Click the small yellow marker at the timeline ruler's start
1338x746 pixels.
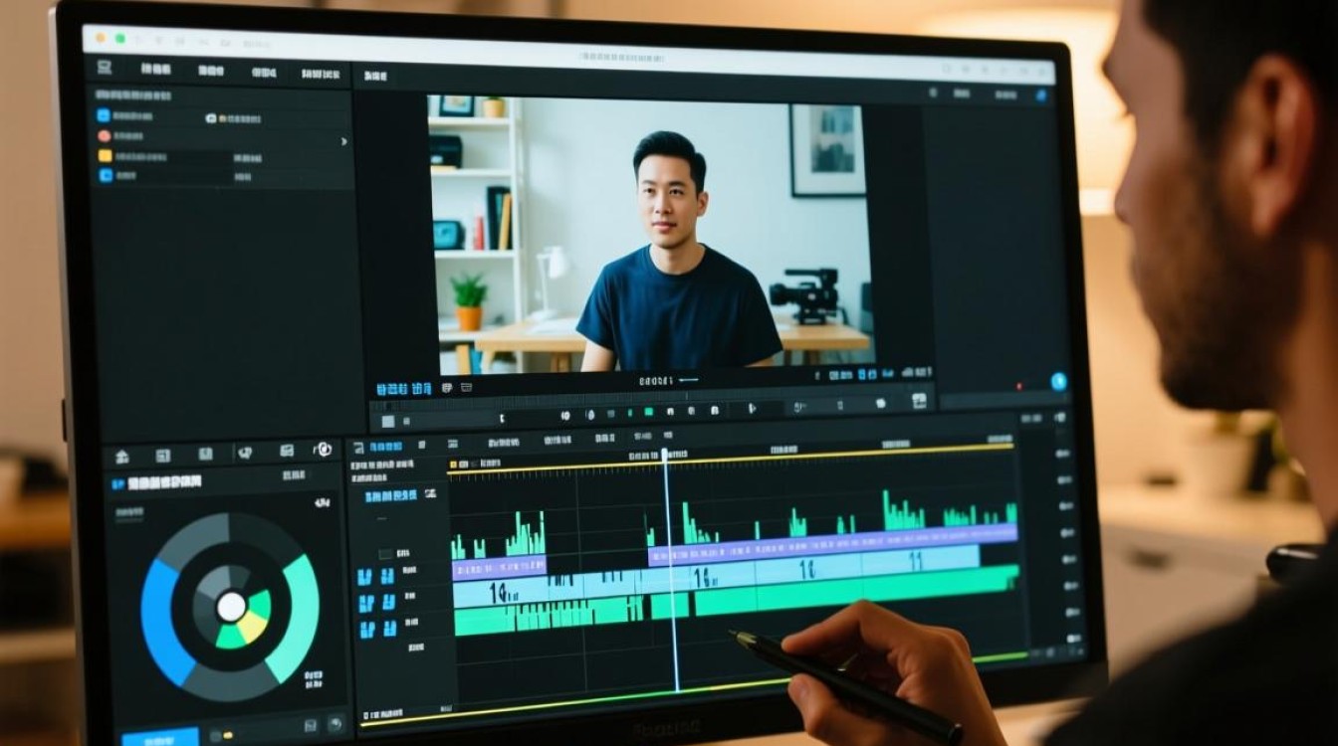452,464
